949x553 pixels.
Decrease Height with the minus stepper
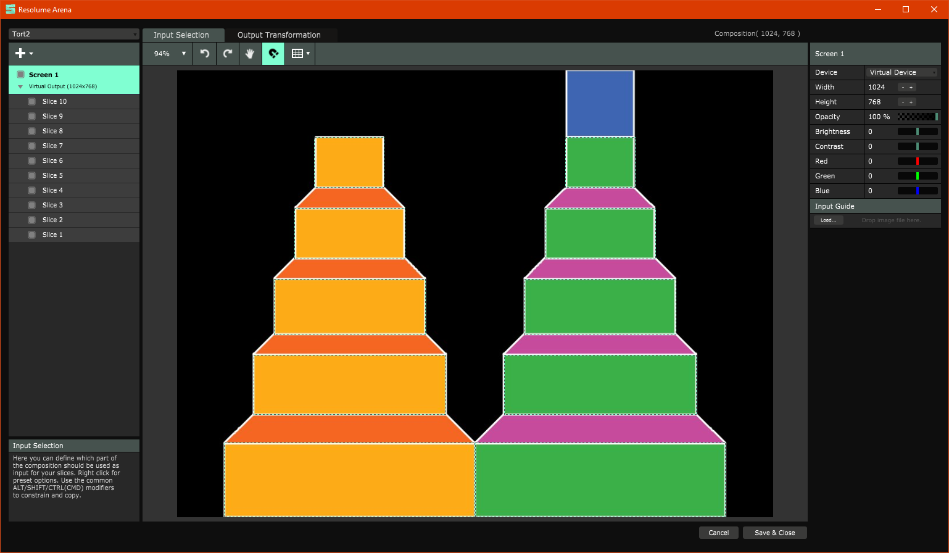tap(902, 102)
